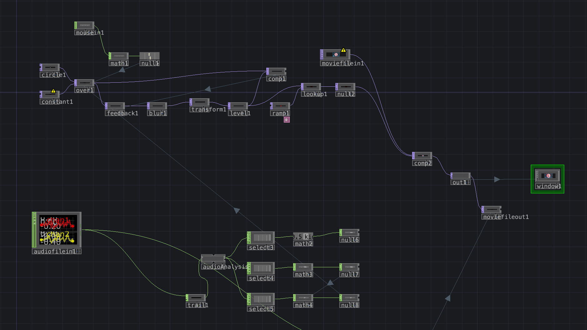Click the circle1 node
Image resolution: width=587 pixels, height=330 pixels.
point(50,67)
